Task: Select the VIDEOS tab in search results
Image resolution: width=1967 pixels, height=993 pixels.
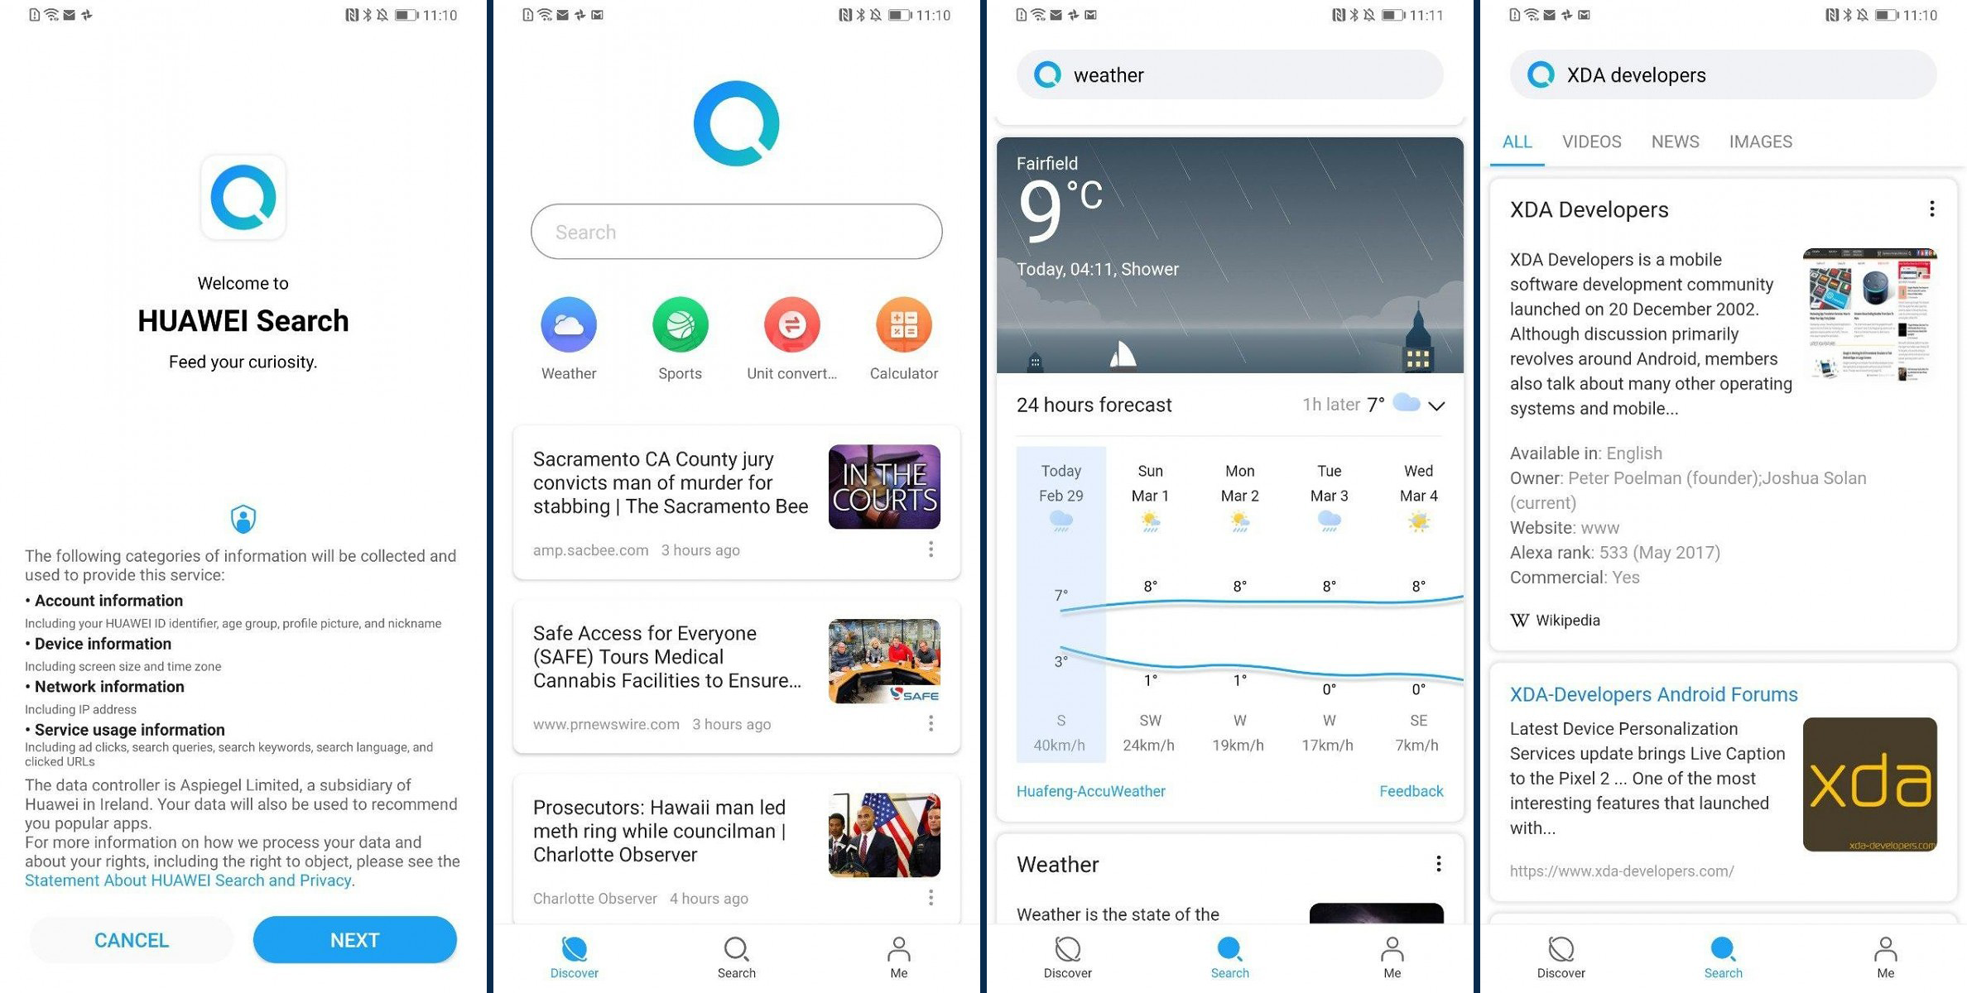Action: pos(1592,141)
